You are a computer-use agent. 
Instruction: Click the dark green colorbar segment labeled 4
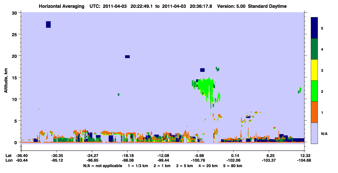tap(314, 49)
